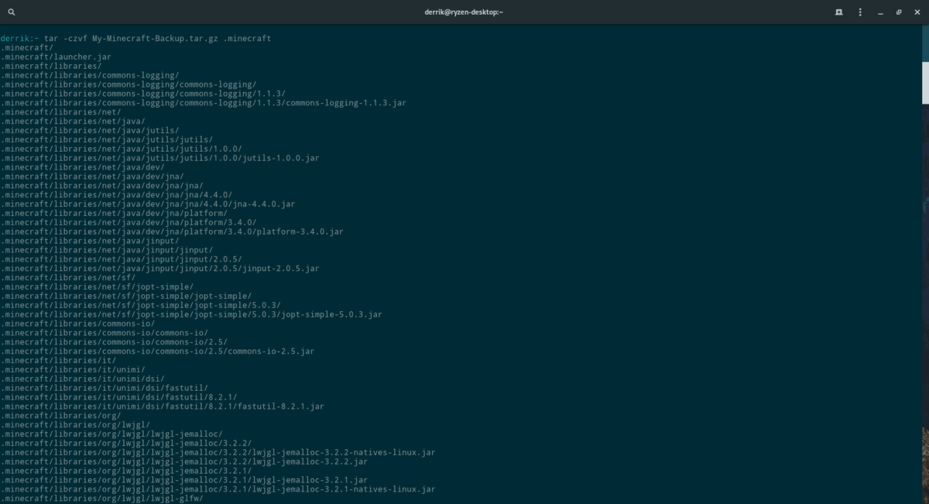Select the ".minecraft/libraries/it/unimi/" line
929x504 pixels.
pos(73,370)
